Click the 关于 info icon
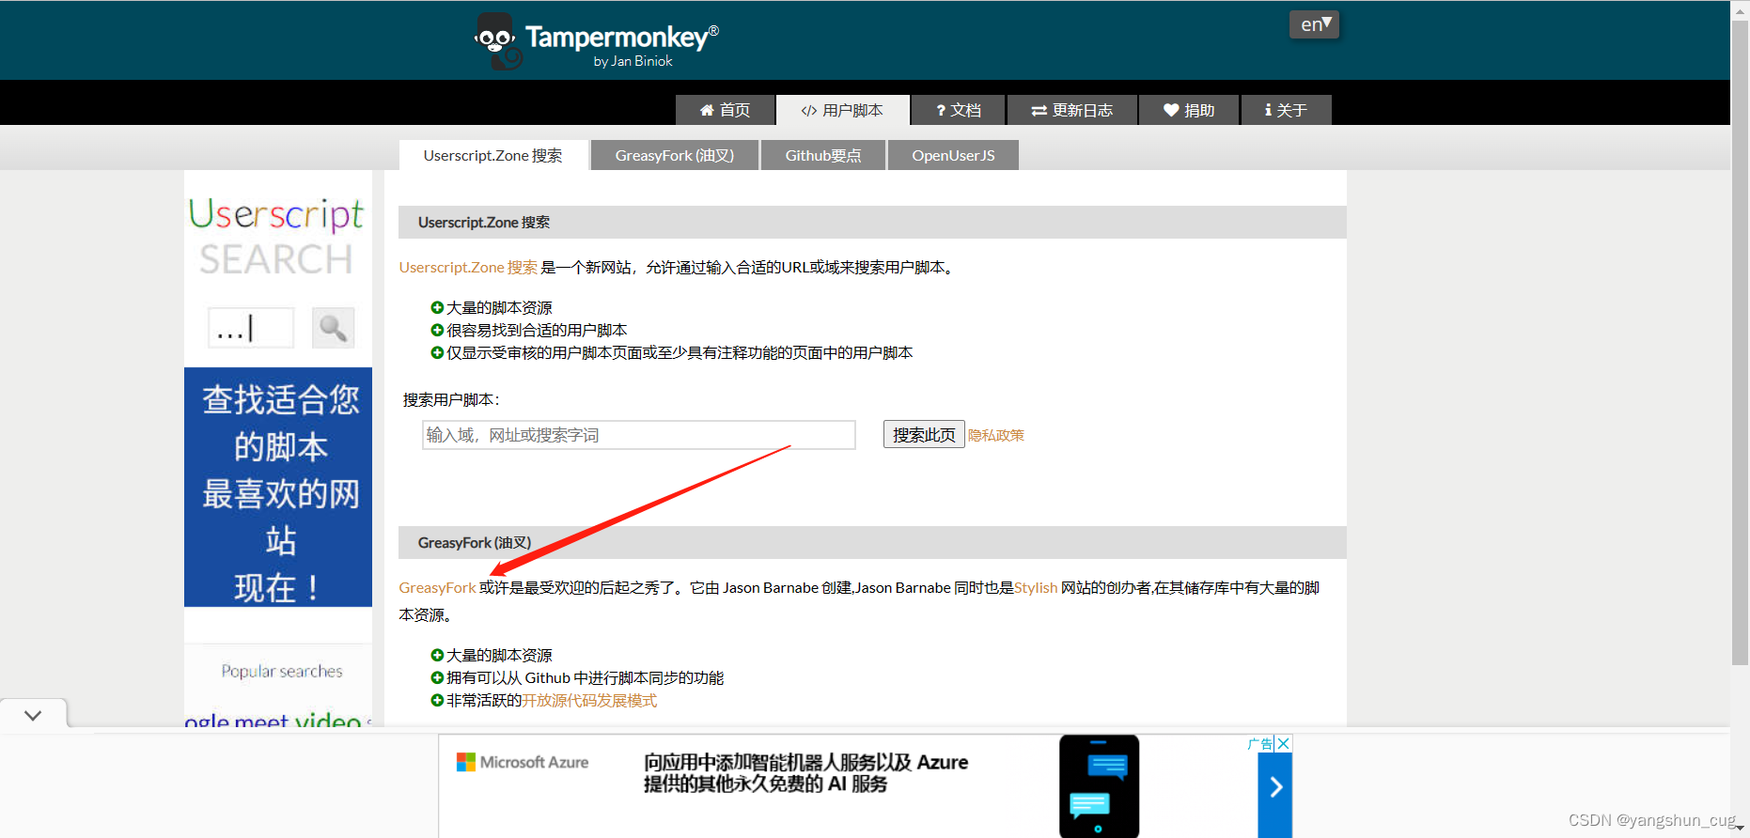Viewport: 1750px width, 838px height. (x=1268, y=110)
